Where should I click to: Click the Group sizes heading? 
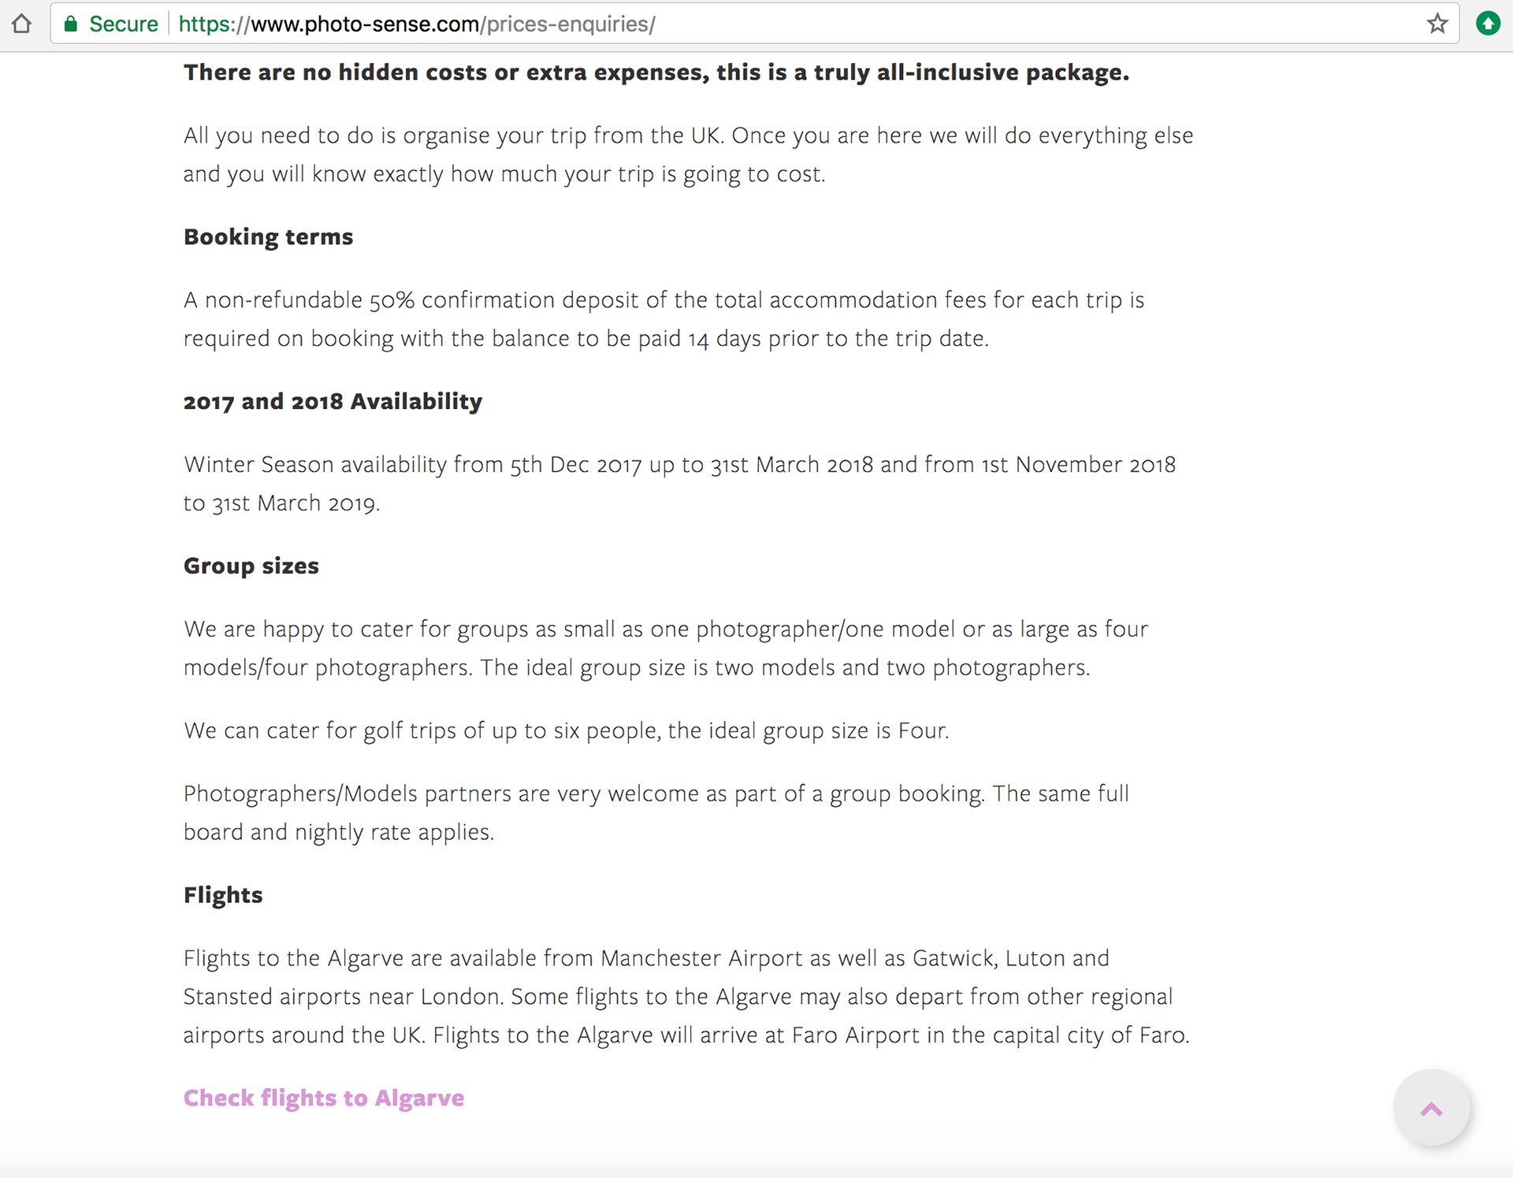coord(251,566)
